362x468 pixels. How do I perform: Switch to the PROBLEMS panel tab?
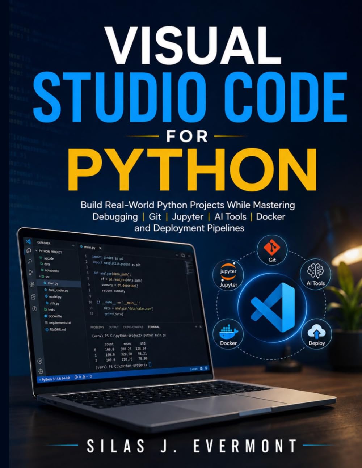(x=97, y=327)
